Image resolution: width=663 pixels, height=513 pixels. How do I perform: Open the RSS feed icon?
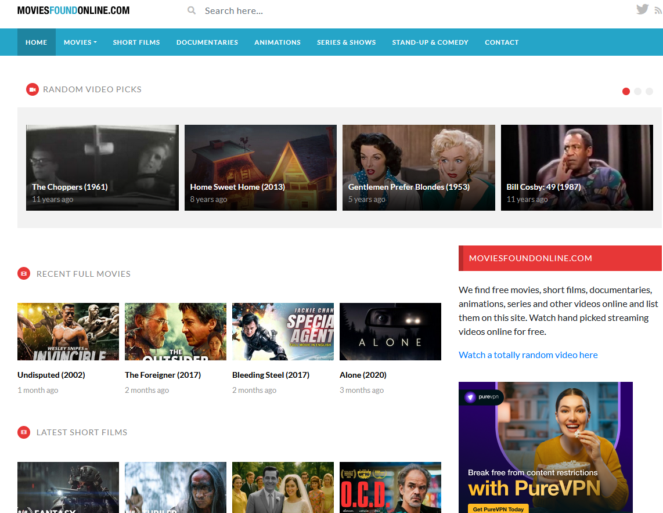click(x=658, y=11)
